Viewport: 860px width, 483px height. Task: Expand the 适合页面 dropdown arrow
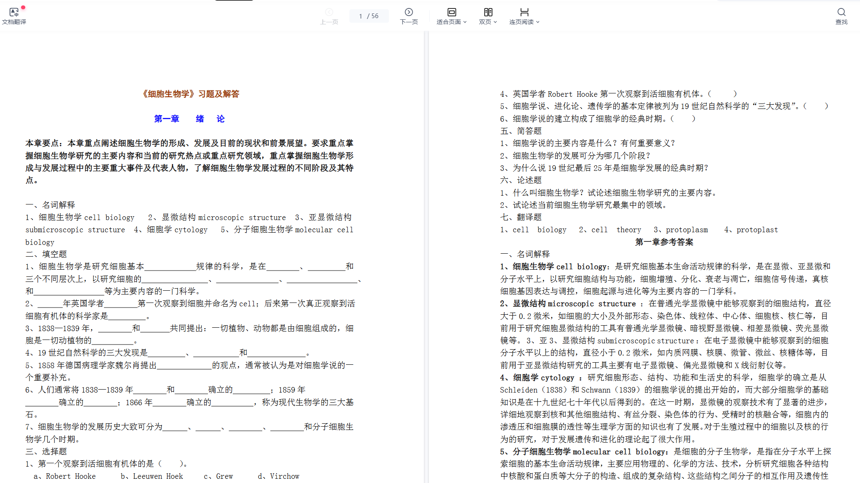[465, 22]
